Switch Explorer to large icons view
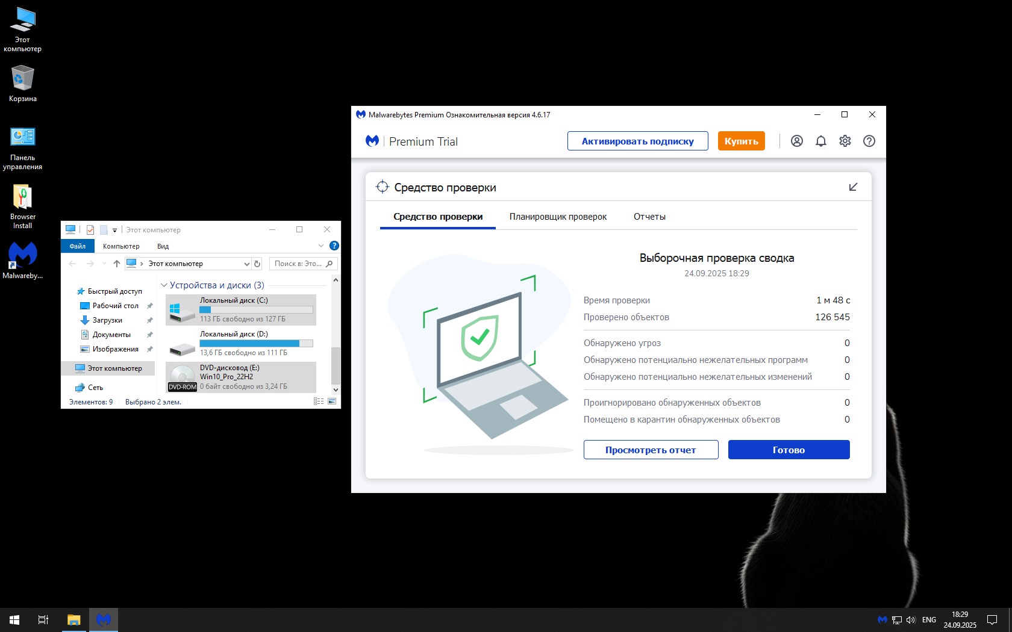The width and height of the screenshot is (1012, 632). (332, 401)
